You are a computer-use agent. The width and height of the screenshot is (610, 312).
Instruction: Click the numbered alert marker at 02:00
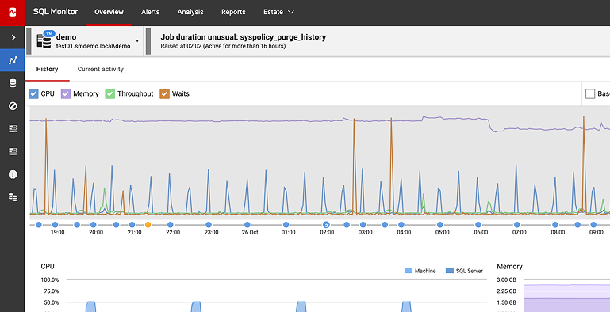[x=326, y=225]
